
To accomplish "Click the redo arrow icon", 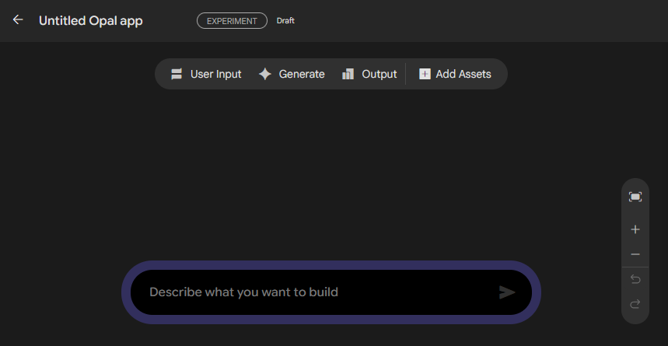I will (635, 304).
